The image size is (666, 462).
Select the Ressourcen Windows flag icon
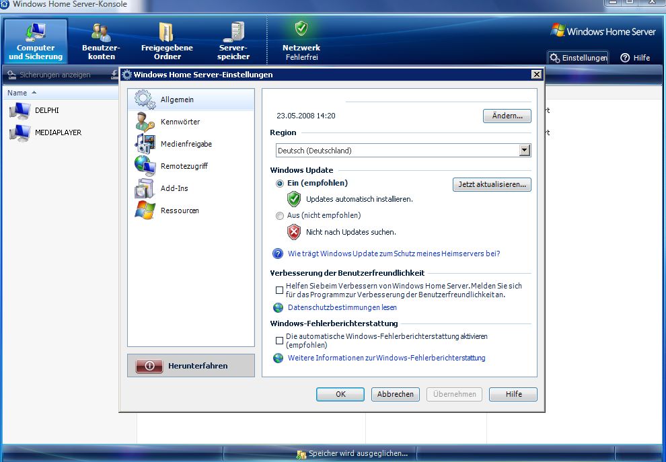(x=145, y=210)
